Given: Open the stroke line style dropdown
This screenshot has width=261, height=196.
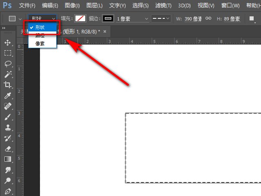Looking at the screenshot, I should click(162, 19).
